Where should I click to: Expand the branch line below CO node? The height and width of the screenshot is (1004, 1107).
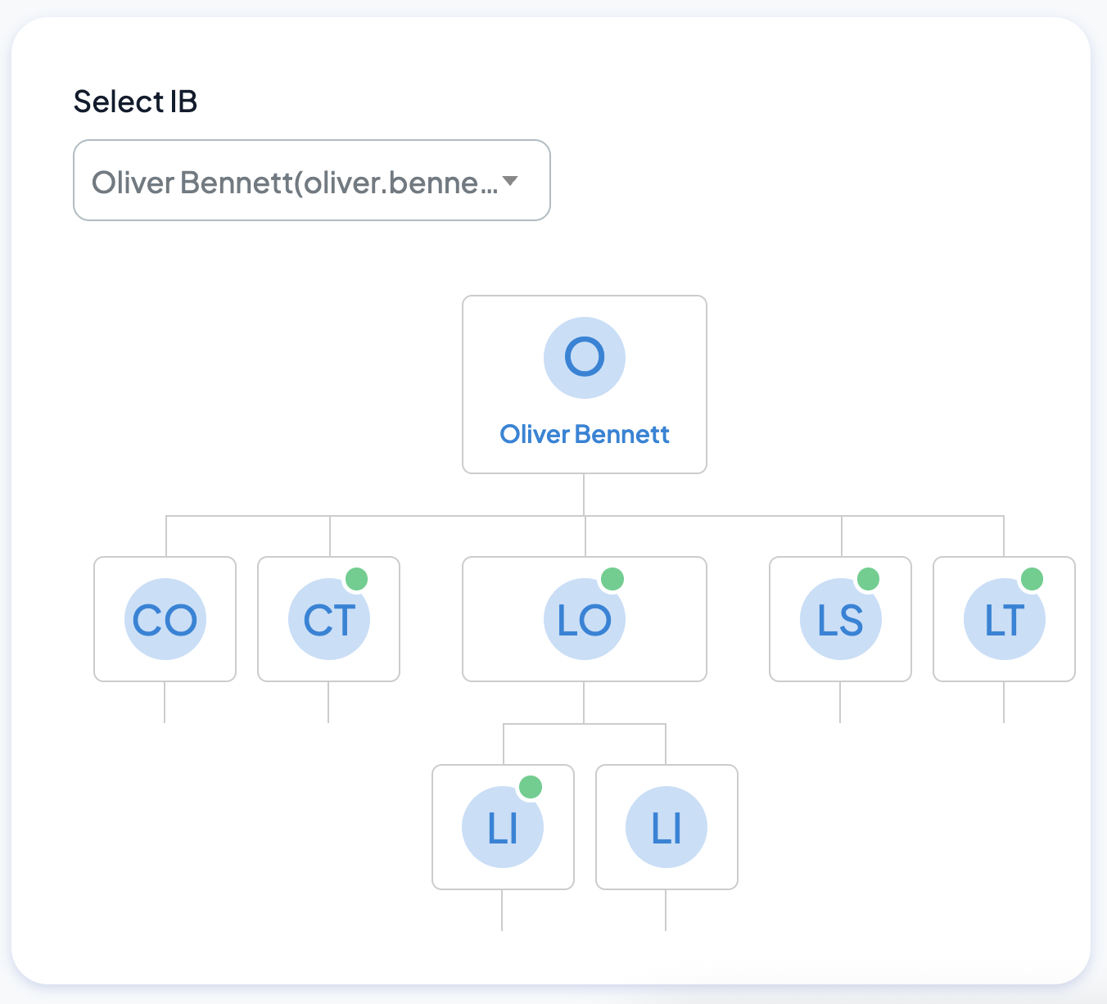click(165, 702)
